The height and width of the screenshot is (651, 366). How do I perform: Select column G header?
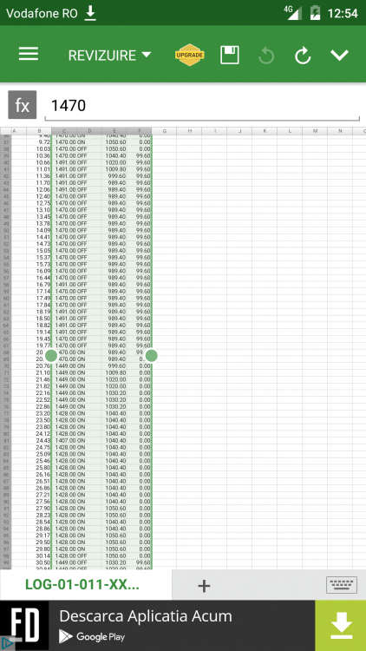pyautogui.click(x=164, y=131)
